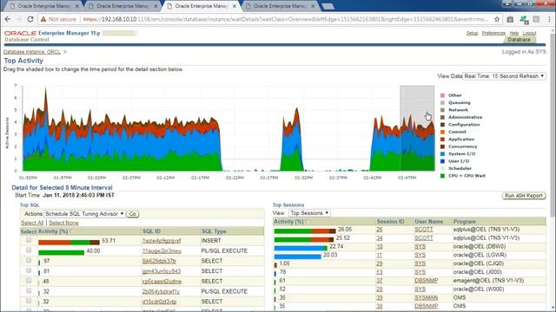Open the Actions Schedule SQL Tuning Advisor dropdown
The image size is (556, 312).
point(84,214)
